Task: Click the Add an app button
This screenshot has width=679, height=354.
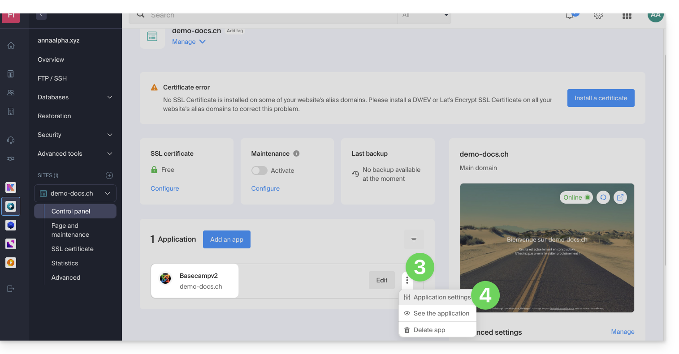Action: (226, 239)
